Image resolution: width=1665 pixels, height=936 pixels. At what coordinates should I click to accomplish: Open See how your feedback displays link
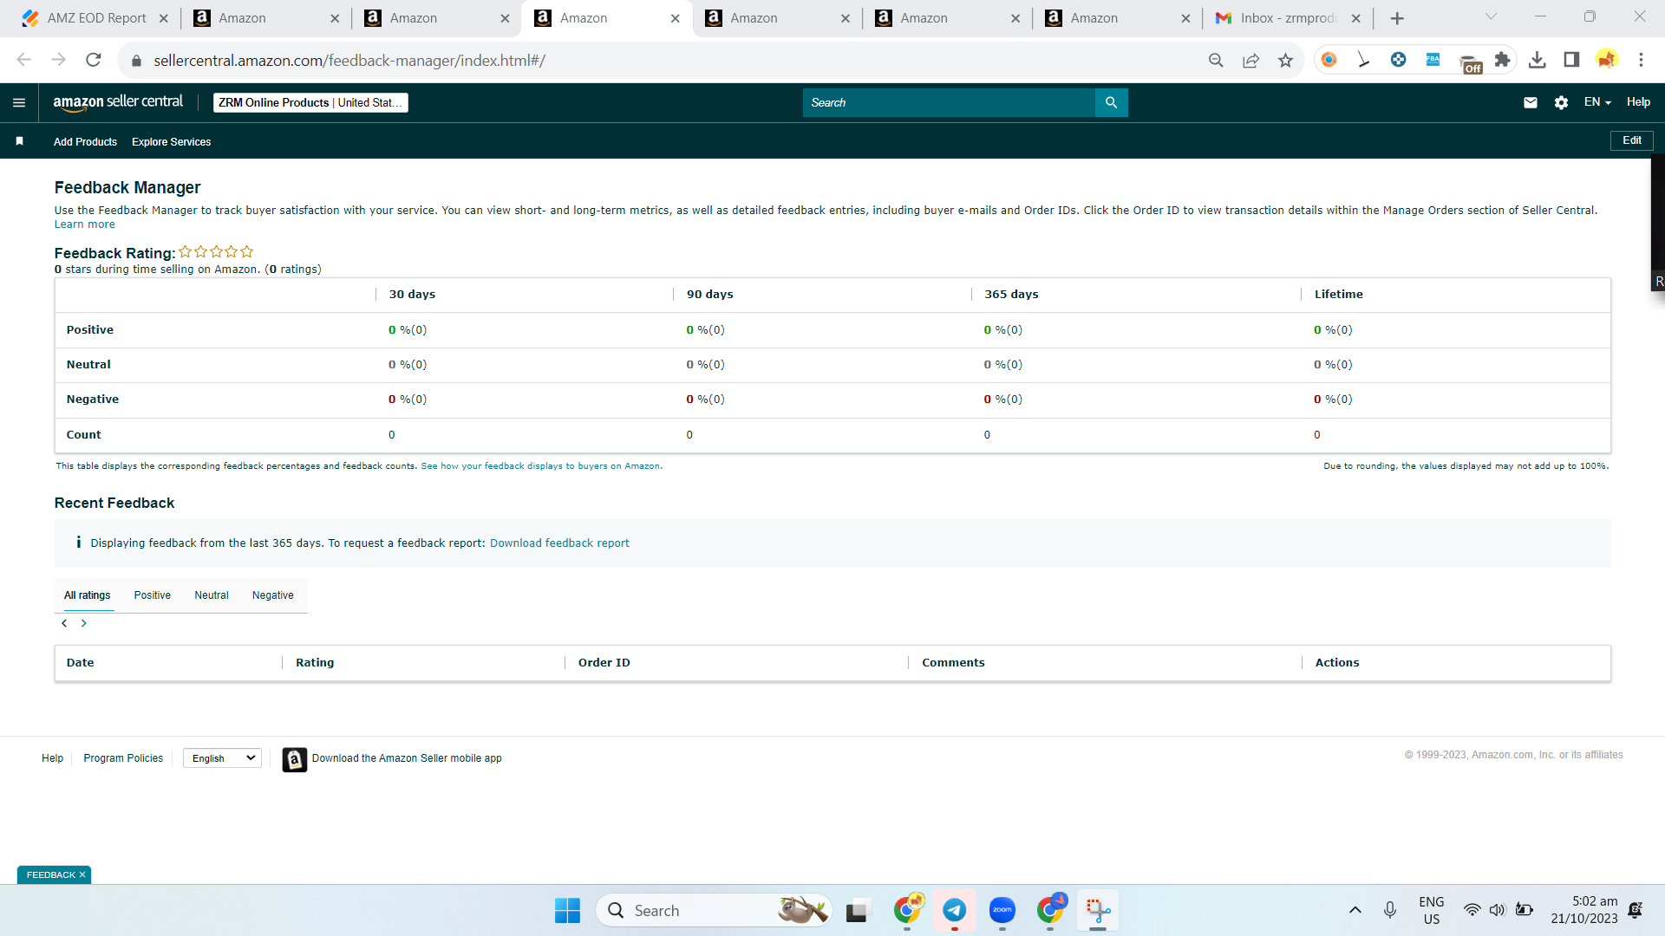541,466
